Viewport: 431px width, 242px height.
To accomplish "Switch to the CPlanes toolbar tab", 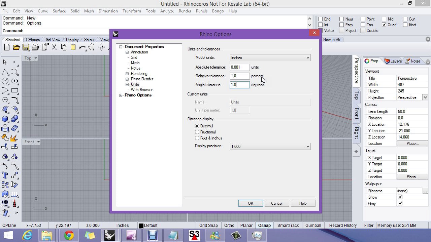I will (x=33, y=40).
